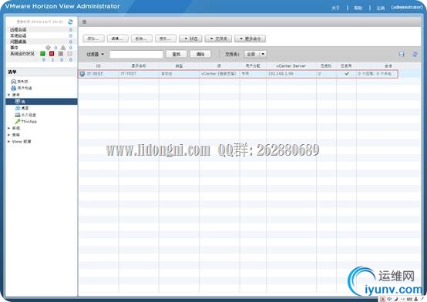Click the IT-TEST pool row icon
The width and height of the screenshot is (427, 302).
tap(82, 74)
